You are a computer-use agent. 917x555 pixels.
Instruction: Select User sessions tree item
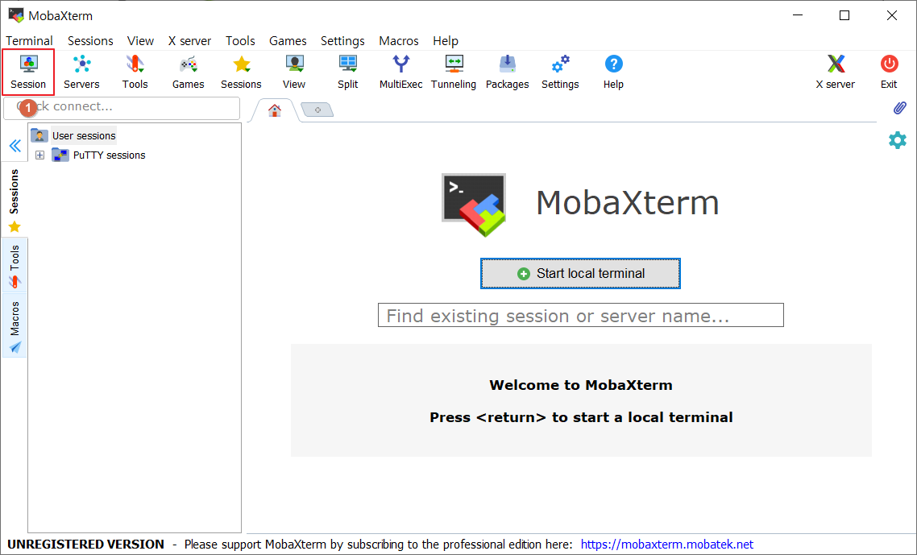tap(84, 135)
